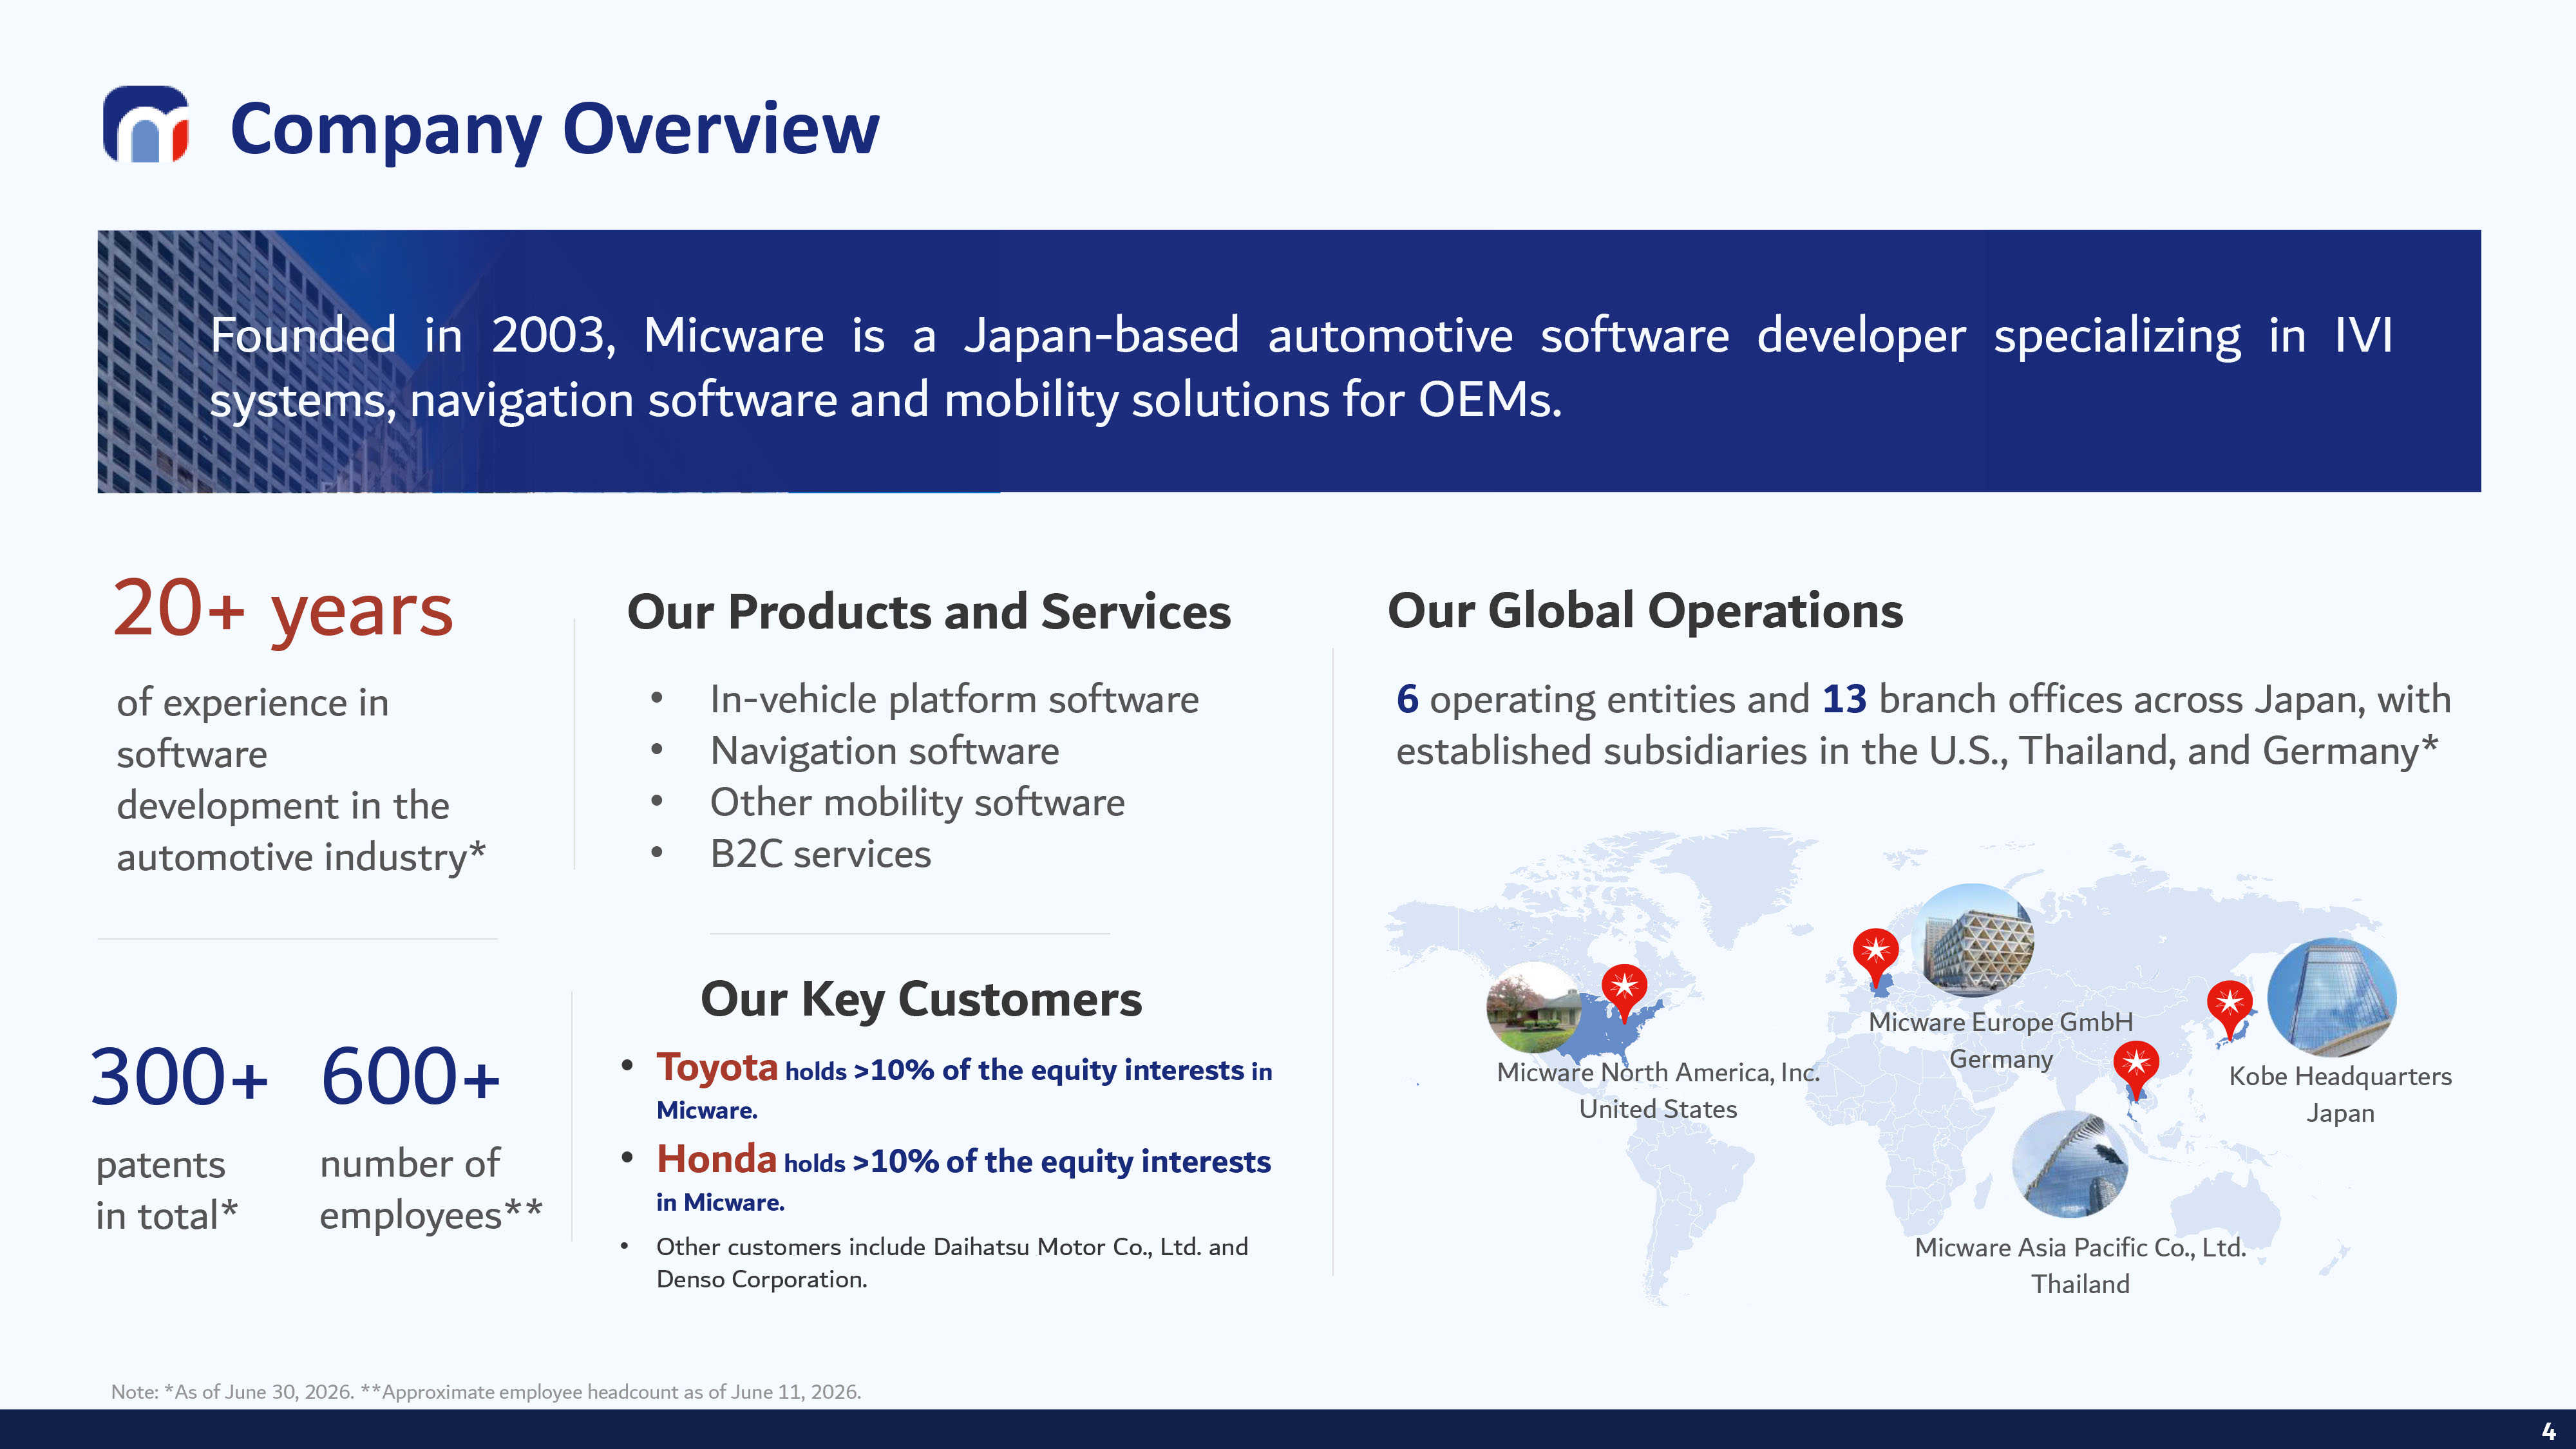Image resolution: width=2576 pixels, height=1449 pixels.
Task: Click the "Kobe Headquarters" map label
Action: (x=2340, y=1077)
